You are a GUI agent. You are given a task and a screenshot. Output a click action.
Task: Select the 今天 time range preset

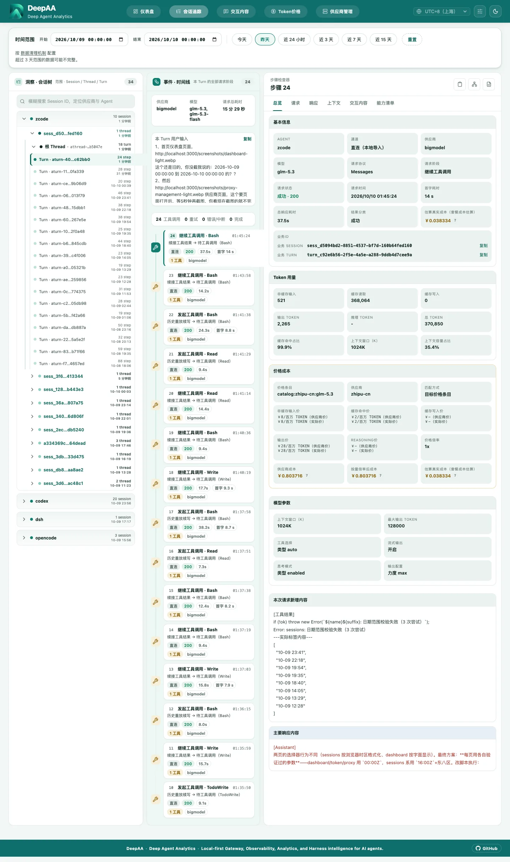(242, 39)
